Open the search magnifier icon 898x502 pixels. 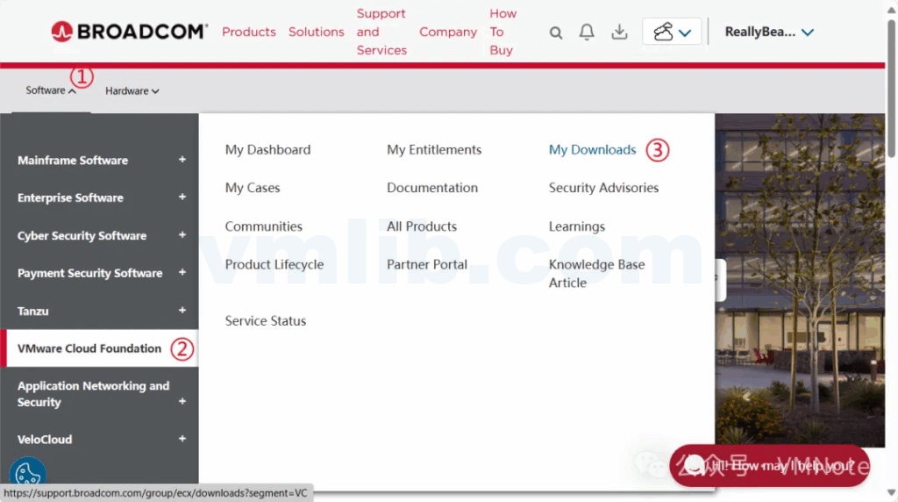[x=556, y=32]
